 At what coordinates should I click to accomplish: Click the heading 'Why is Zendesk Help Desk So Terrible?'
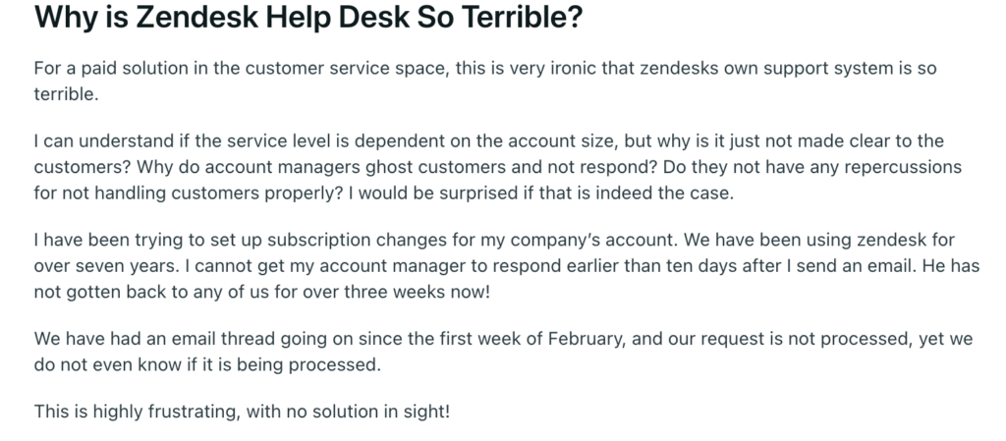(x=307, y=18)
